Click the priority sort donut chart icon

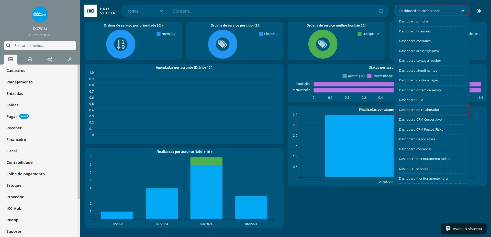[x=121, y=44]
